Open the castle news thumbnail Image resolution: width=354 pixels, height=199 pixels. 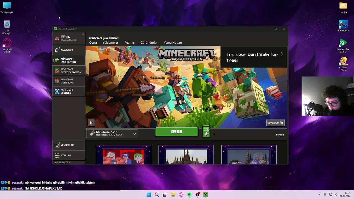coord(186,155)
